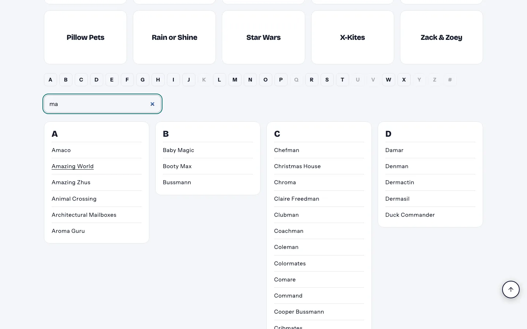Select letter W in the alphabet filter
Screen dimensions: 527x329
click(x=389, y=80)
